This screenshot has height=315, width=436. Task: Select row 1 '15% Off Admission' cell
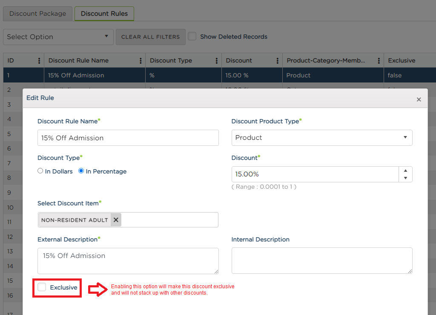pos(95,75)
